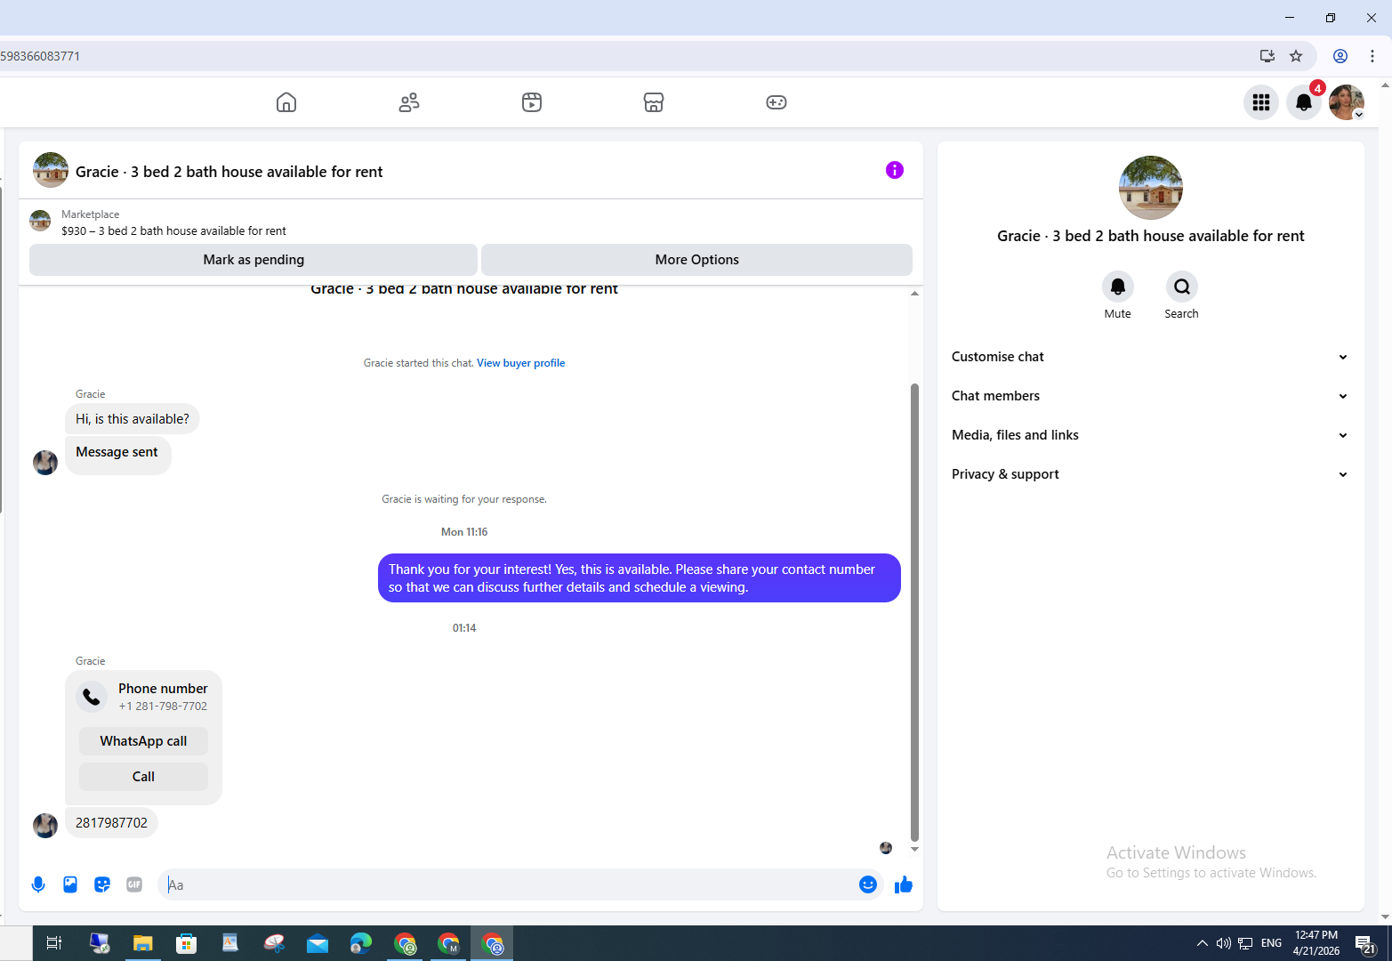
Task: Open Microsoft Edge from the taskbar
Action: click(x=360, y=943)
